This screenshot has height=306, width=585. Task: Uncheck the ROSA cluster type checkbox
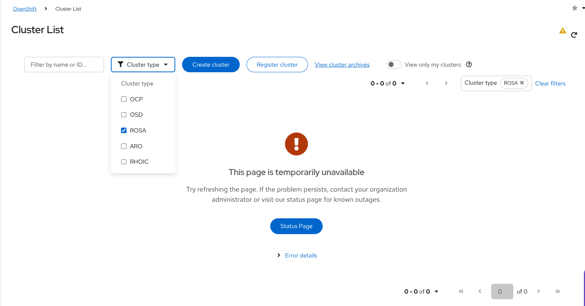coord(124,131)
